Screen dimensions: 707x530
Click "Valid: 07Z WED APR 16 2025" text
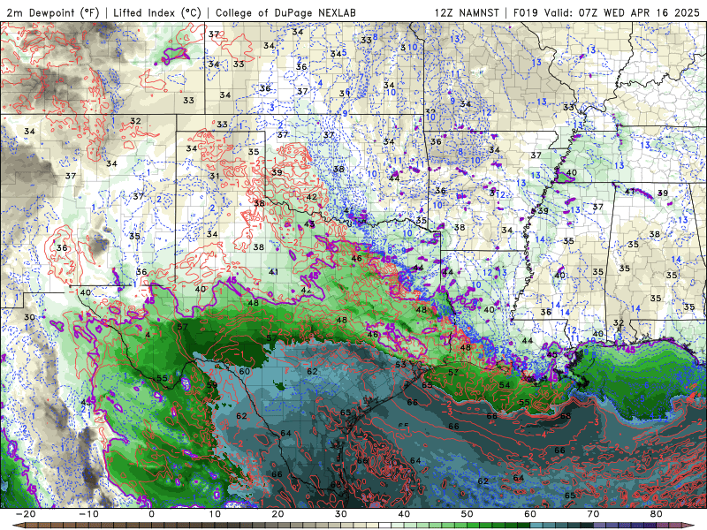pyautogui.click(x=622, y=12)
